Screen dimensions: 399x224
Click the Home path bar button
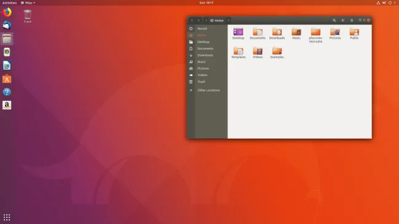pyautogui.click(x=217, y=20)
